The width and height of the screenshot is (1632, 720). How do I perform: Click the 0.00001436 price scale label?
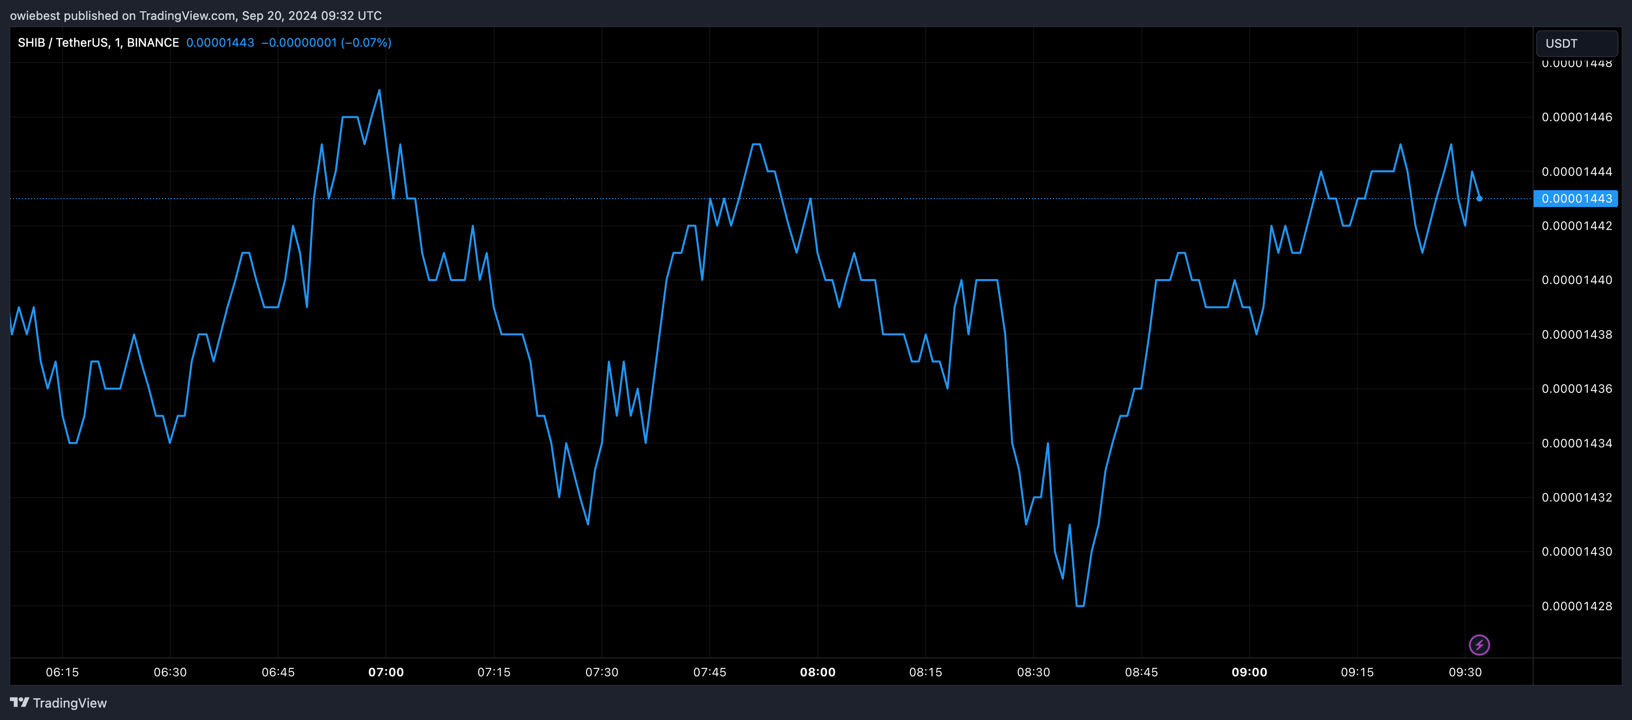click(1576, 389)
